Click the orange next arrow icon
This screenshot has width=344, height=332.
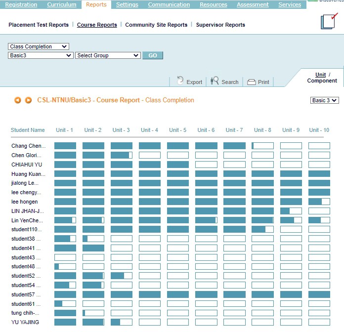point(28,100)
